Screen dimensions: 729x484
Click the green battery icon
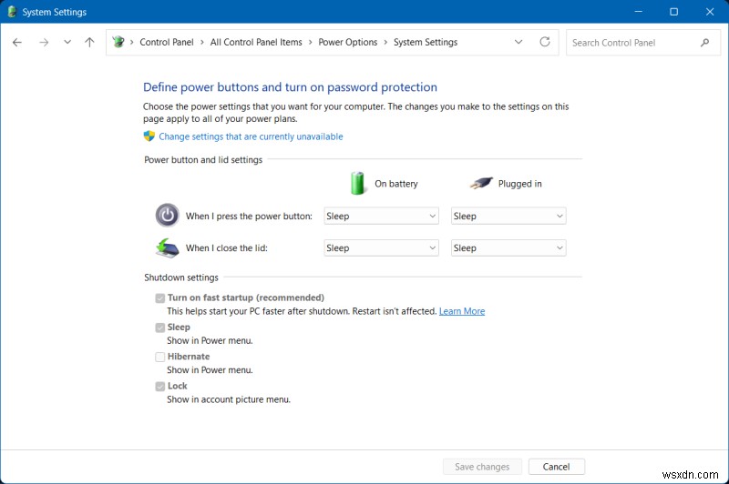point(357,183)
